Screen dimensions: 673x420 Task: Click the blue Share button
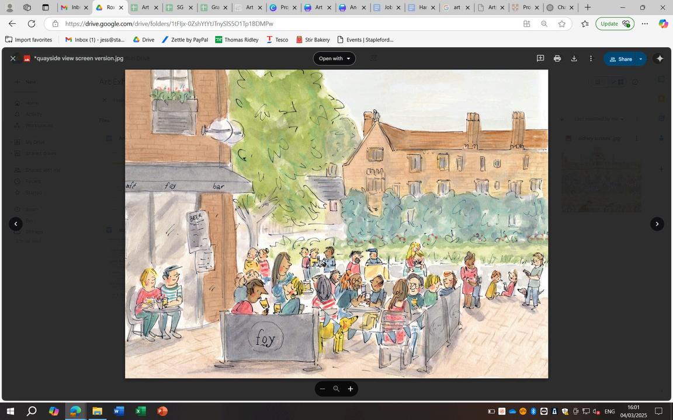(620, 59)
